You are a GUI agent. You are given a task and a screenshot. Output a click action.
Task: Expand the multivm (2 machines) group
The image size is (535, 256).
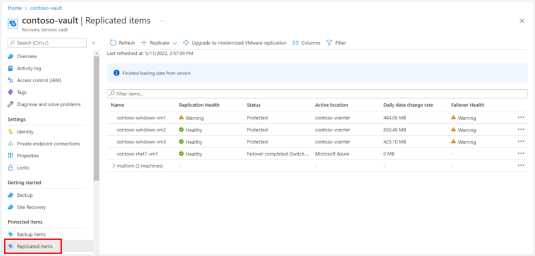pos(114,165)
